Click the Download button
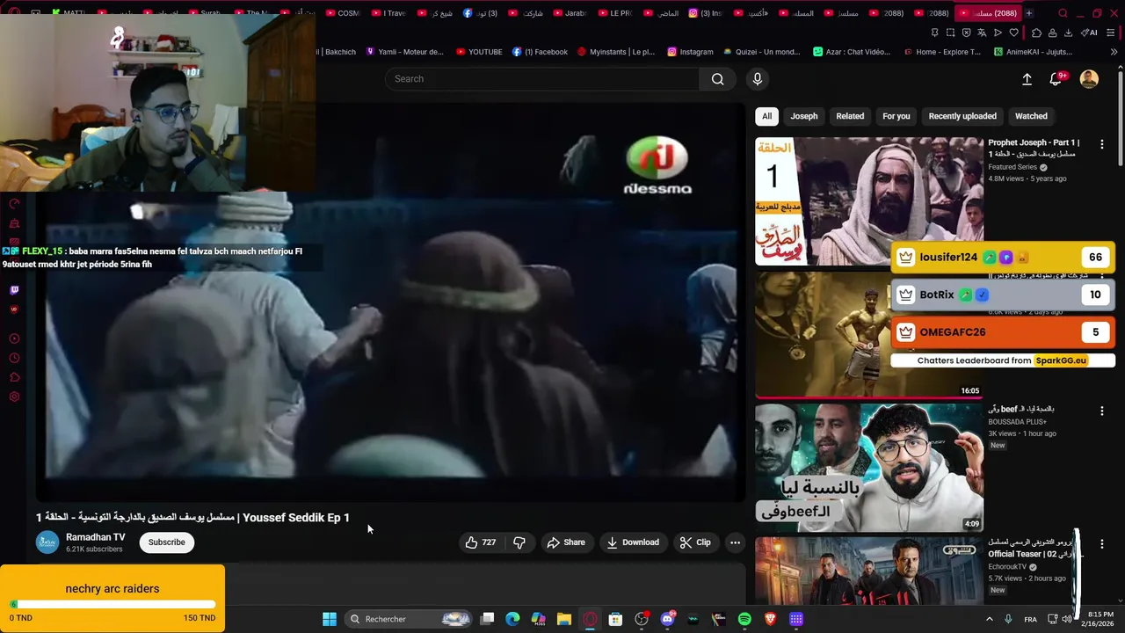Image resolution: width=1125 pixels, height=633 pixels. (x=632, y=542)
